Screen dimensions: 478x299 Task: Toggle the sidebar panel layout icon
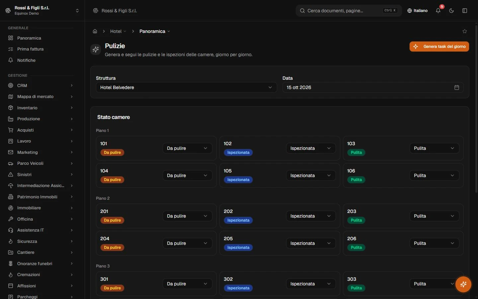click(x=465, y=11)
